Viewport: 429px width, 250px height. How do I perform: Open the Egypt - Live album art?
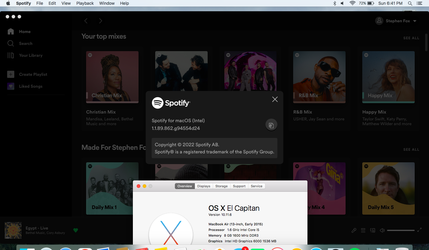pos(13,230)
